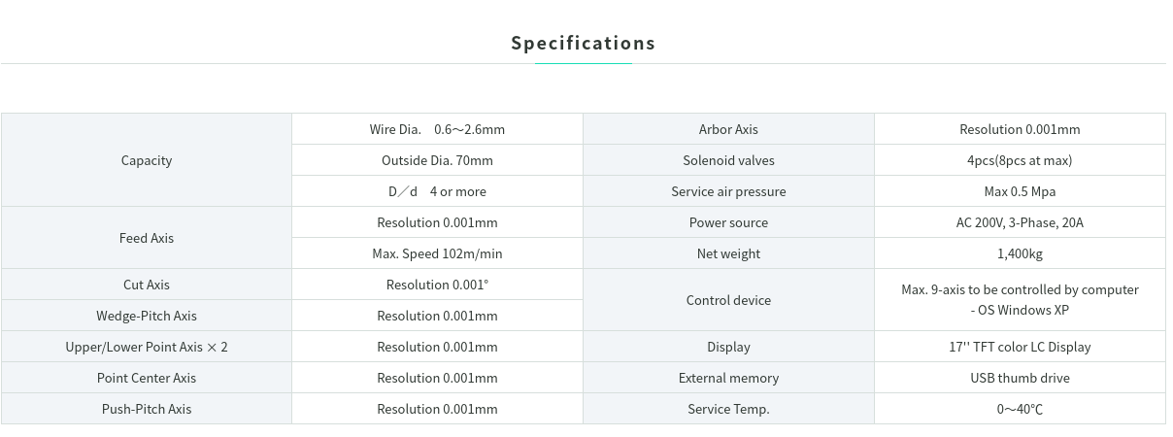Click the D/d 4 or more cell
Image resolution: width=1173 pixels, height=437 pixels.
pos(437,191)
